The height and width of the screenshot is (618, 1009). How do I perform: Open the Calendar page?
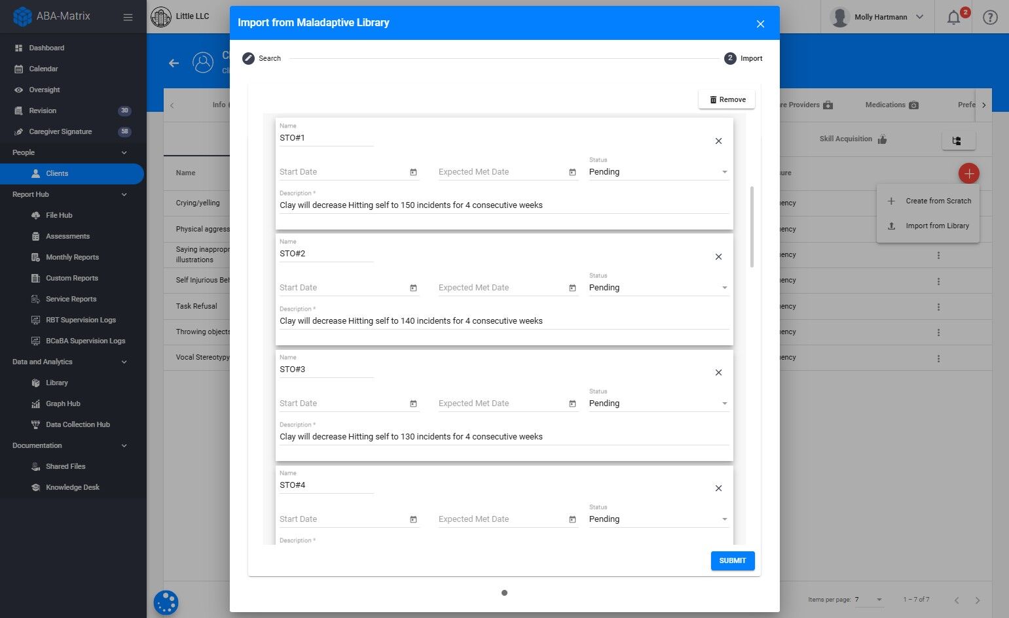(x=43, y=69)
